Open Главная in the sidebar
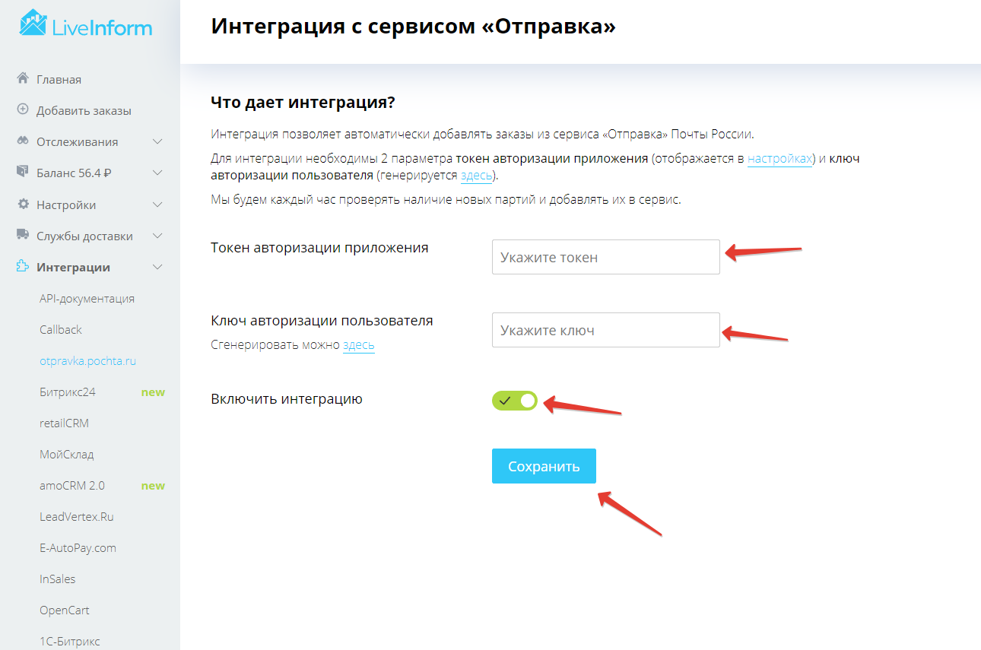 pos(59,79)
